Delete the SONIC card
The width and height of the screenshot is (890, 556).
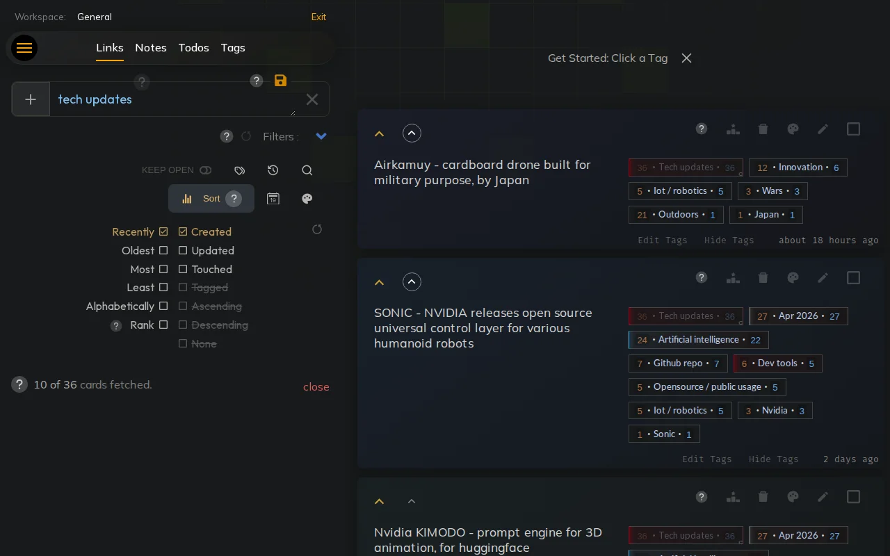point(763,277)
